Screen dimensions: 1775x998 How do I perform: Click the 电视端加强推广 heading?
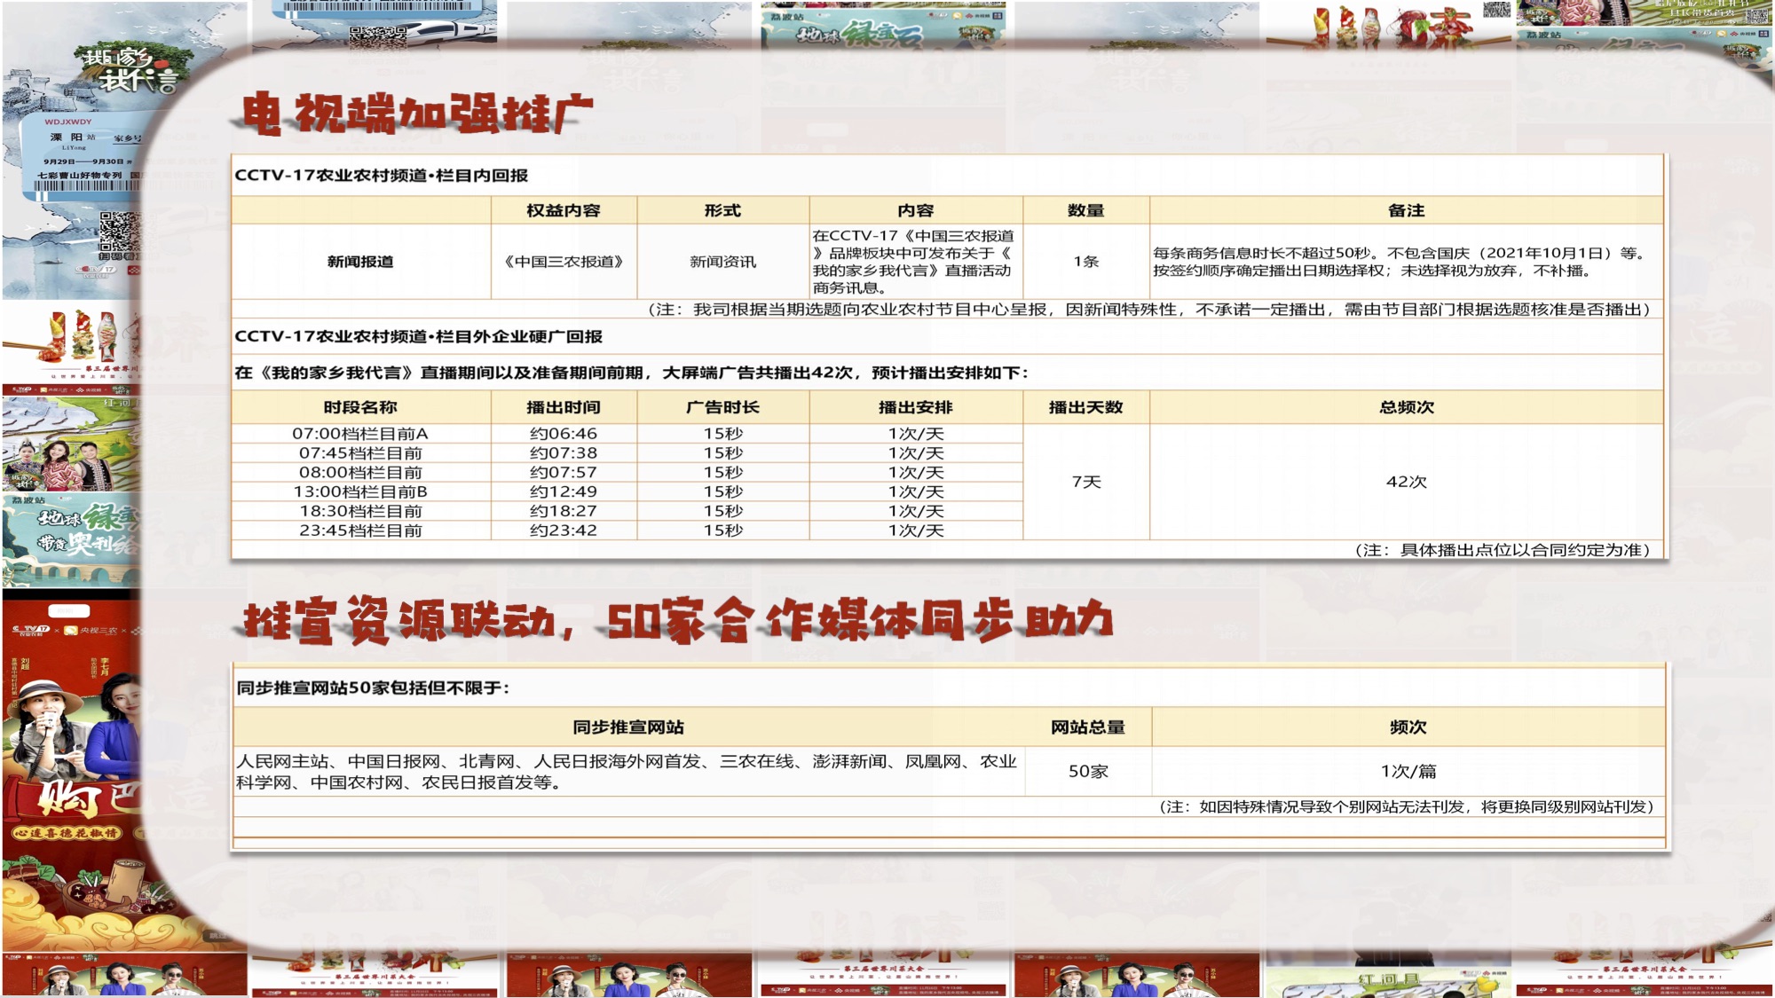point(417,114)
